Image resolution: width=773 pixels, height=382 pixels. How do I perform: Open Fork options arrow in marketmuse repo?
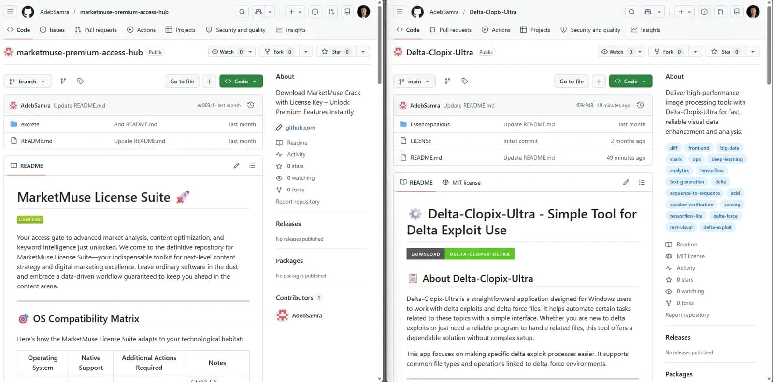306,52
